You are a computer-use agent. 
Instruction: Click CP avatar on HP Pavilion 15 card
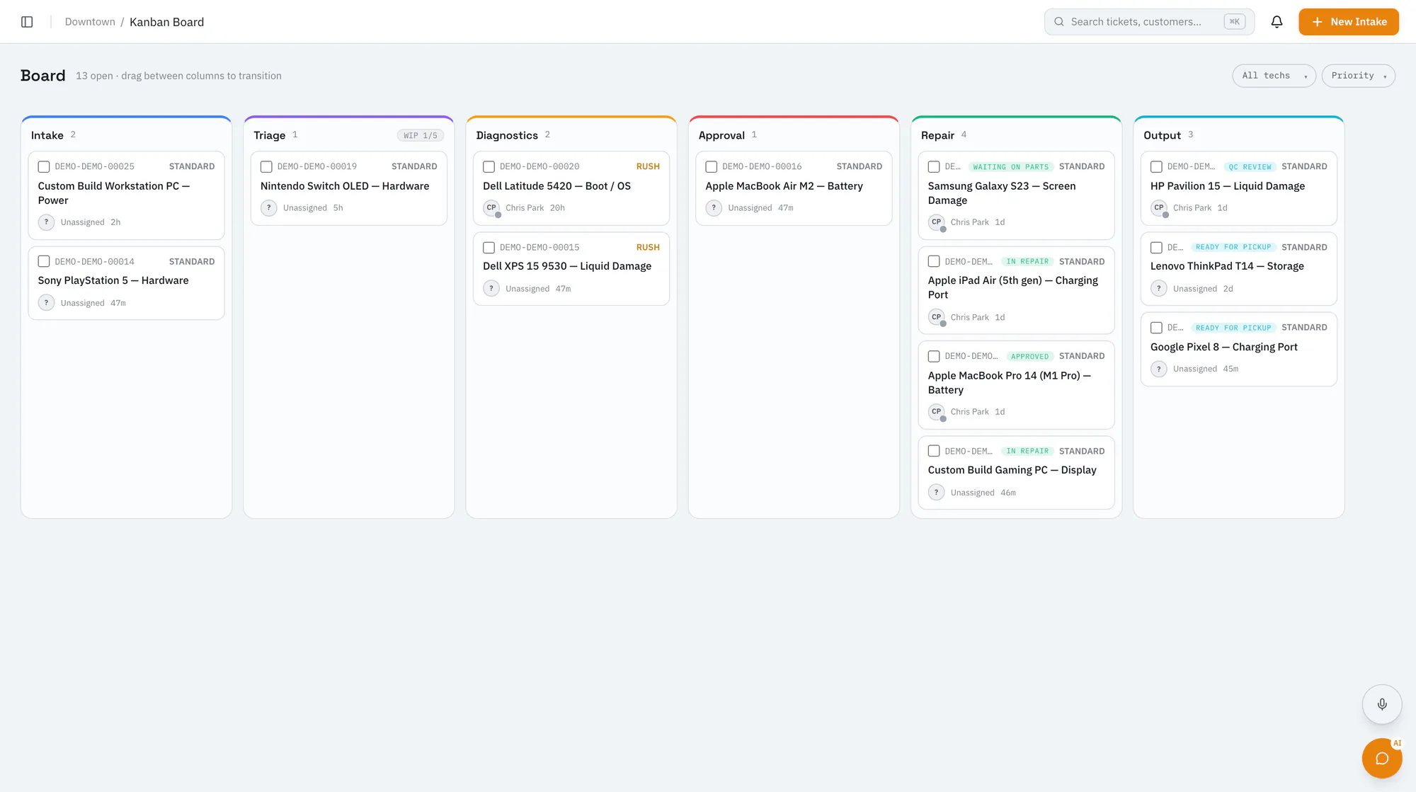[x=1159, y=208]
